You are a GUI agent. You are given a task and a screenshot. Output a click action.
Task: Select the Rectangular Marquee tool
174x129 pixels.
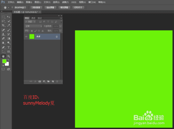[x=3, y=17]
